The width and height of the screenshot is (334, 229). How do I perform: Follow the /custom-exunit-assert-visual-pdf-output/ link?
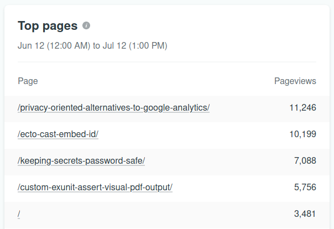click(95, 188)
